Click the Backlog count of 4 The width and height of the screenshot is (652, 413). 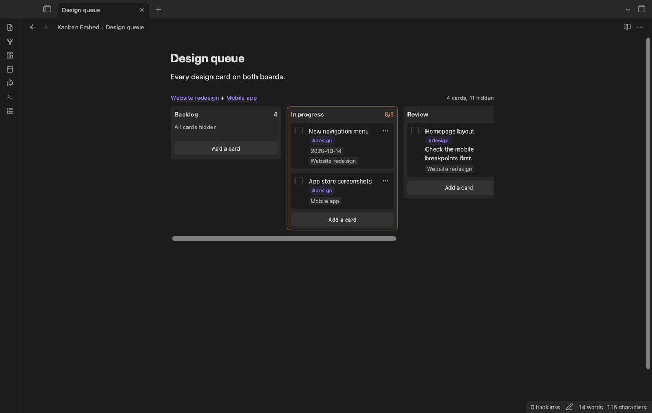(x=275, y=115)
